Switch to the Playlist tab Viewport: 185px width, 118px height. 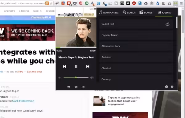(x=146, y=12)
